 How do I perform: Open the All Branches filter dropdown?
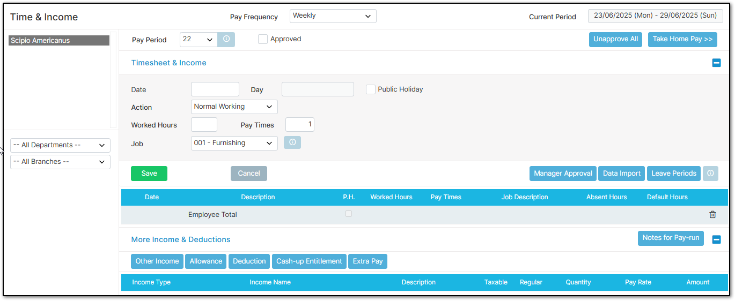pyautogui.click(x=60, y=162)
